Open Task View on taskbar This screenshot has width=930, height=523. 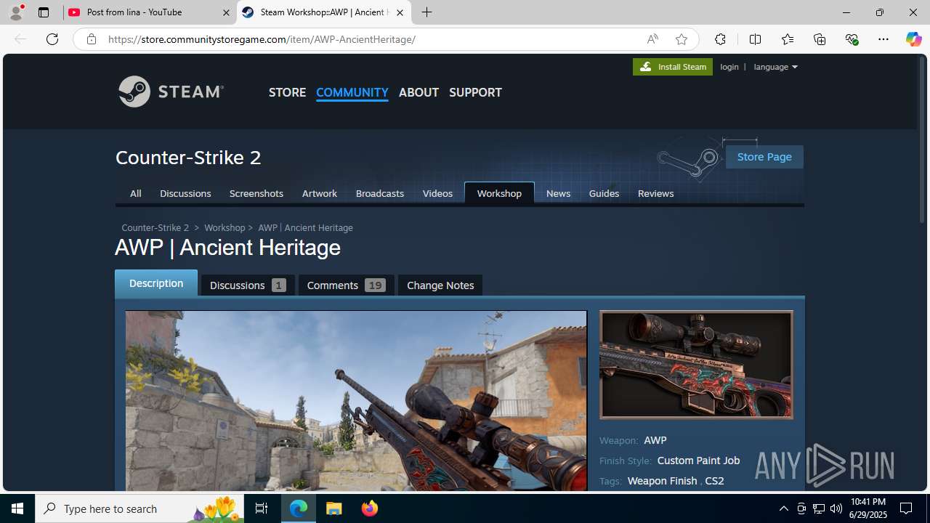[x=262, y=508]
